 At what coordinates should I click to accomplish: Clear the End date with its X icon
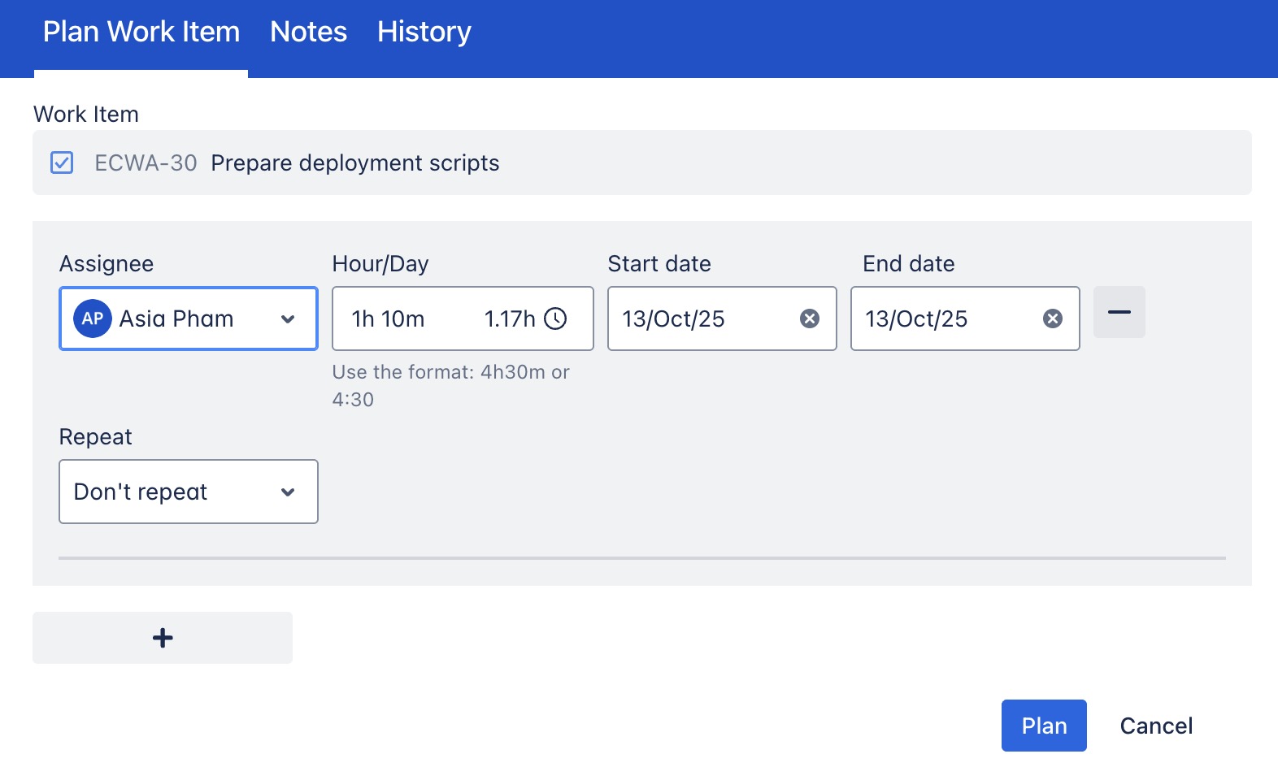[1053, 318]
